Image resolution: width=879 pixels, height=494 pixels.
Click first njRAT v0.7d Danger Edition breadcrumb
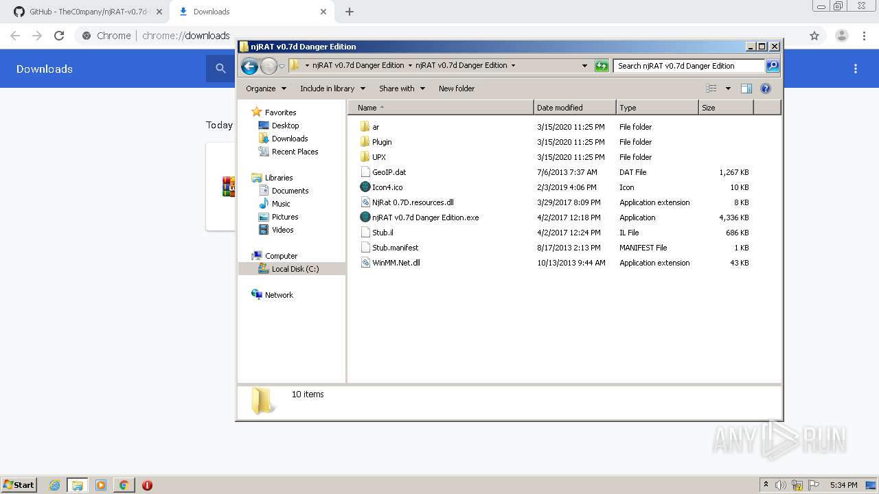coord(358,66)
